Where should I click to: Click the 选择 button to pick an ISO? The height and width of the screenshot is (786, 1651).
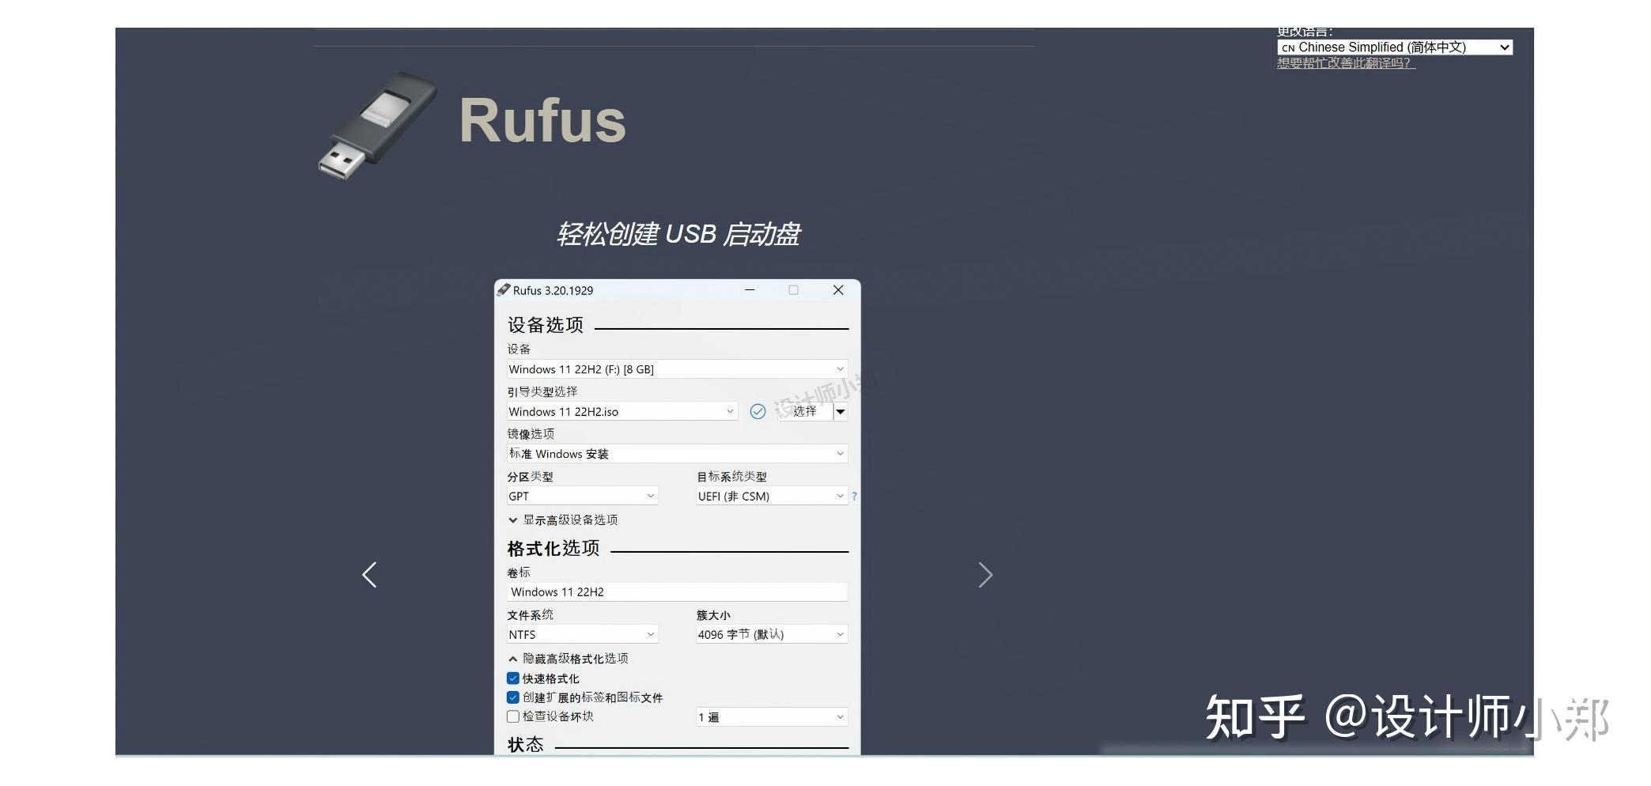(x=807, y=411)
